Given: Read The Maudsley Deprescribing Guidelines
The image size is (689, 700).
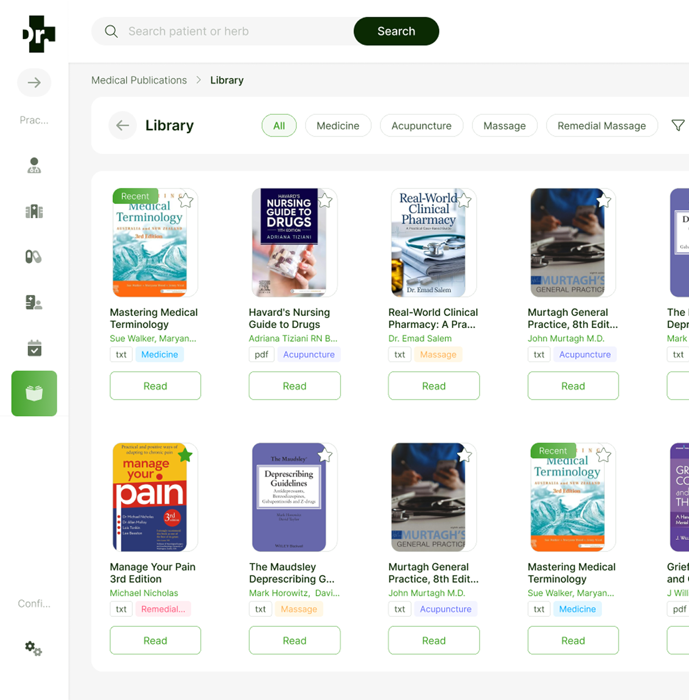Looking at the screenshot, I should point(295,640).
